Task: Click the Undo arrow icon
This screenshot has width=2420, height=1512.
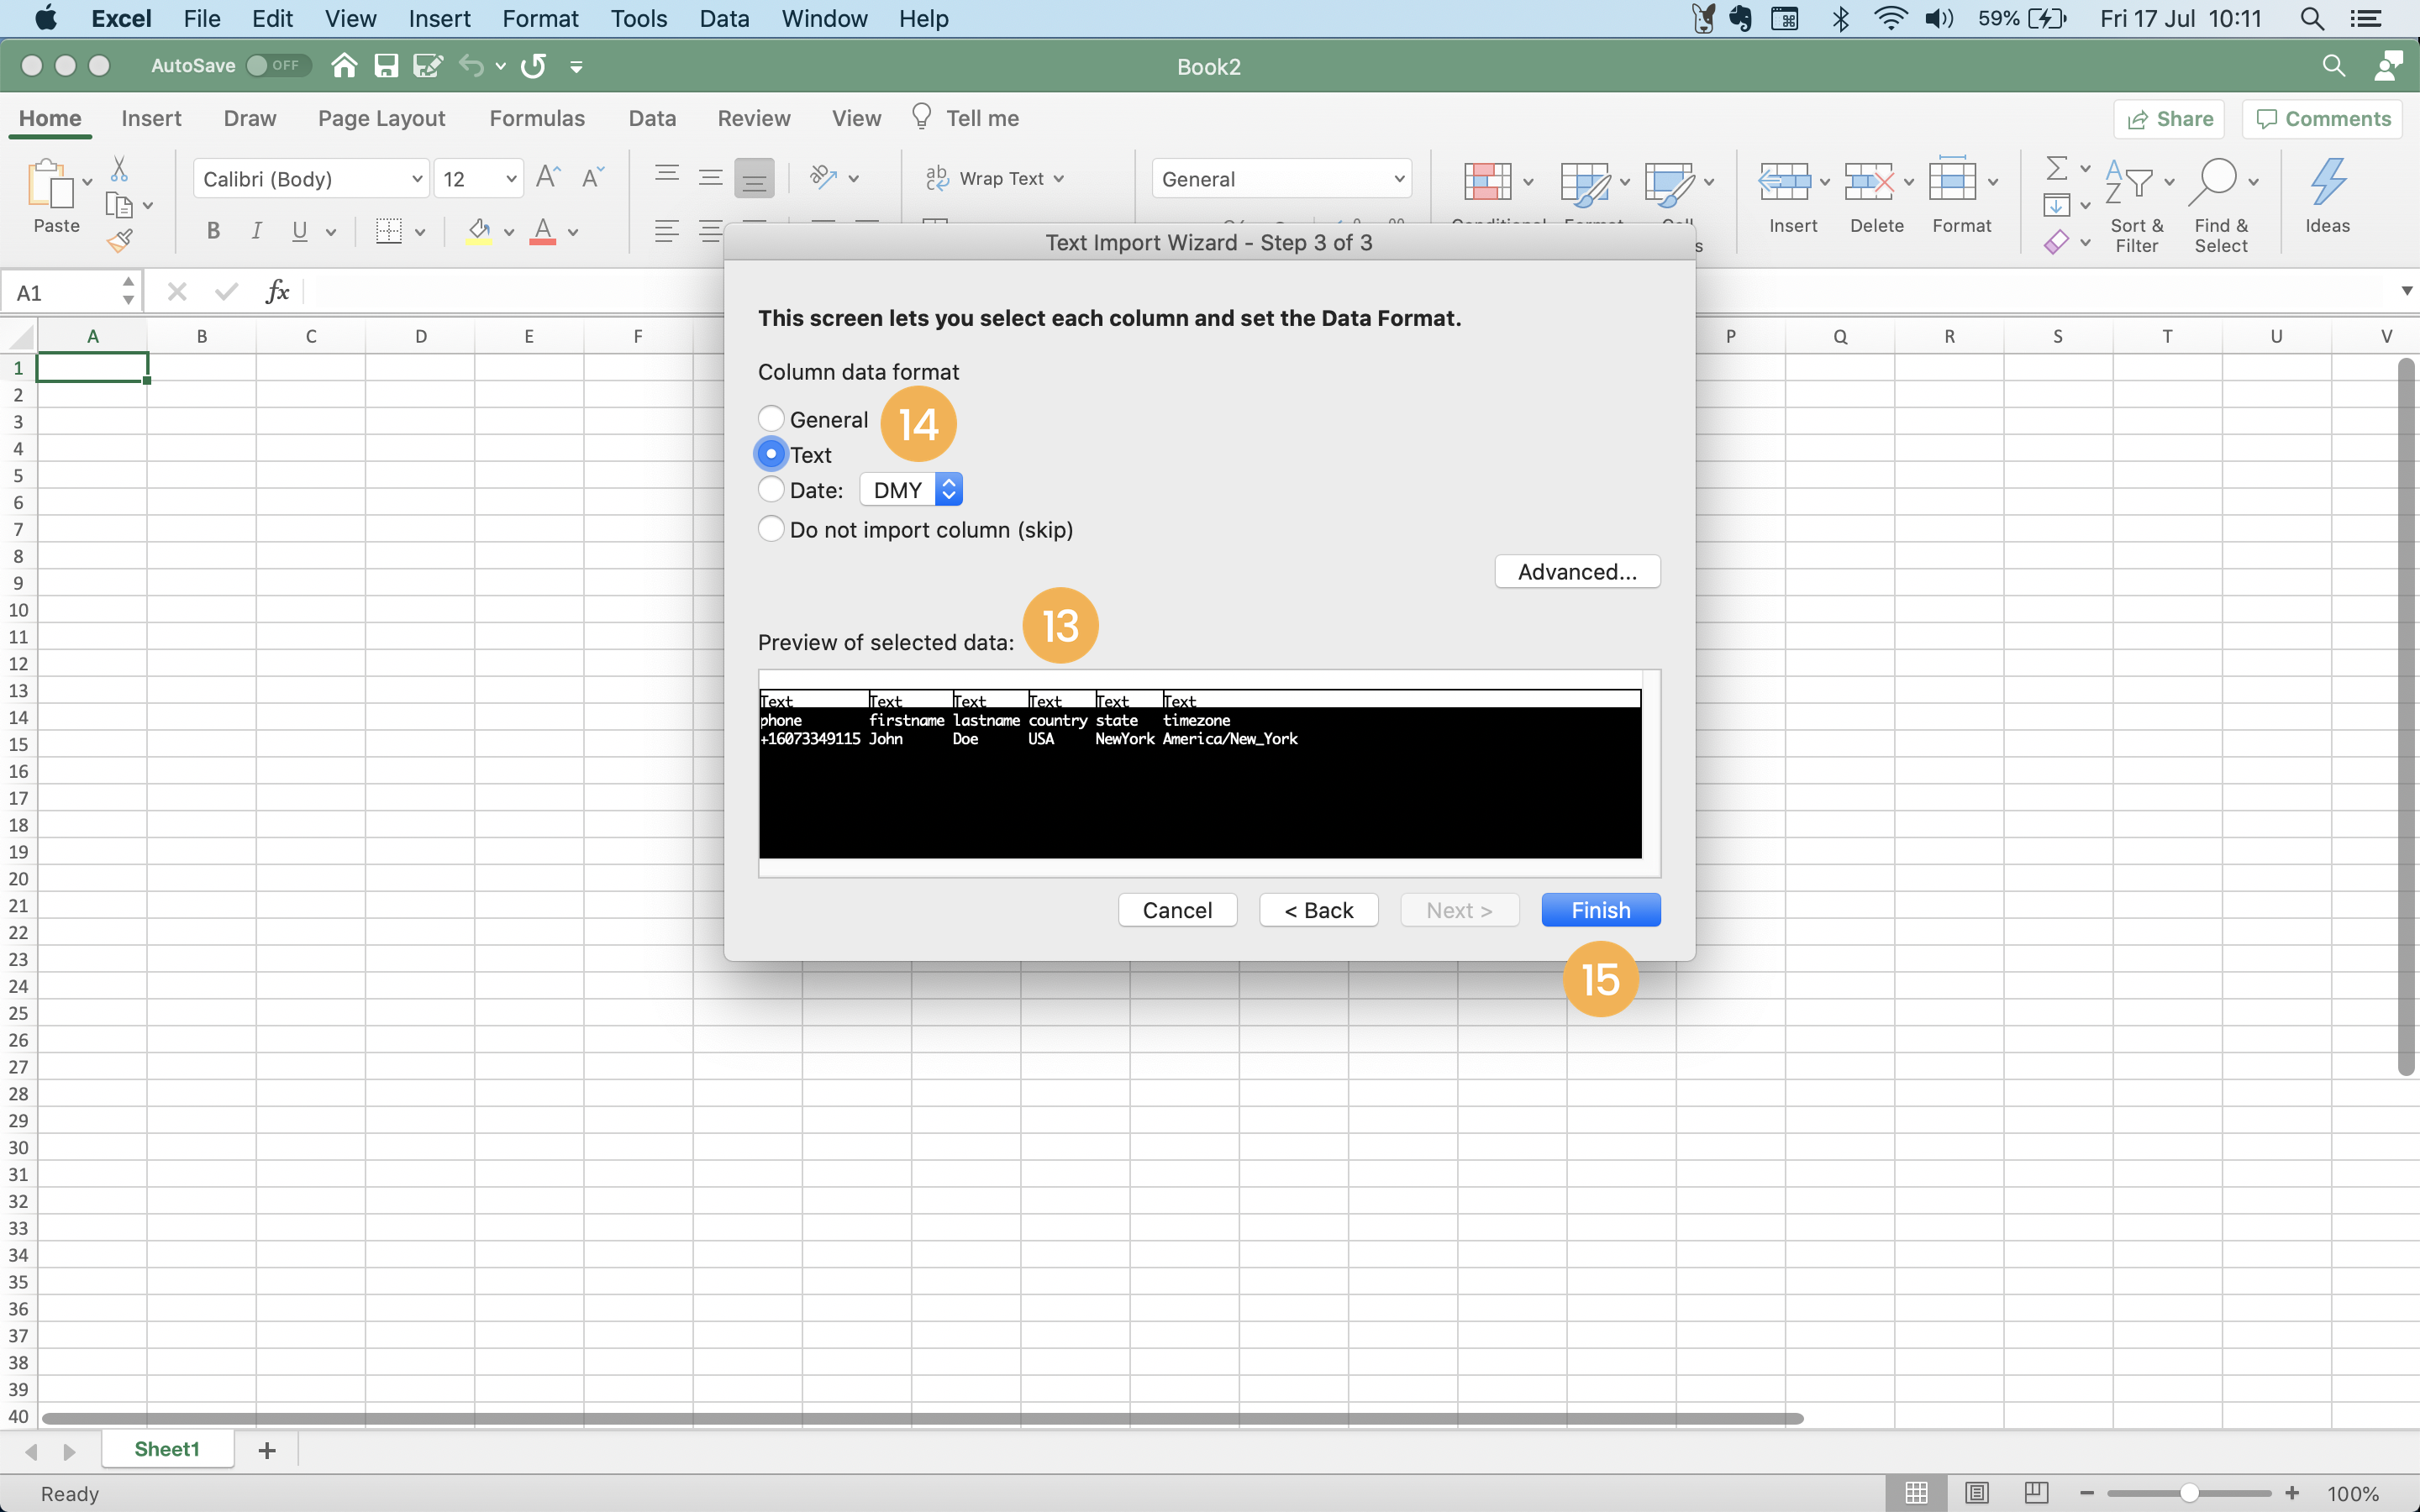Action: 471,66
